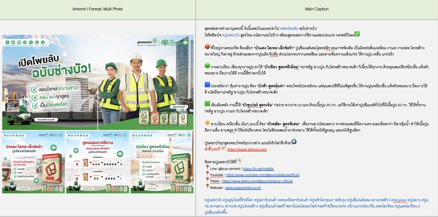
Task: Click the globe emoji after แถมยังรักโลกอีกด้วย
Action: tap(293, 142)
